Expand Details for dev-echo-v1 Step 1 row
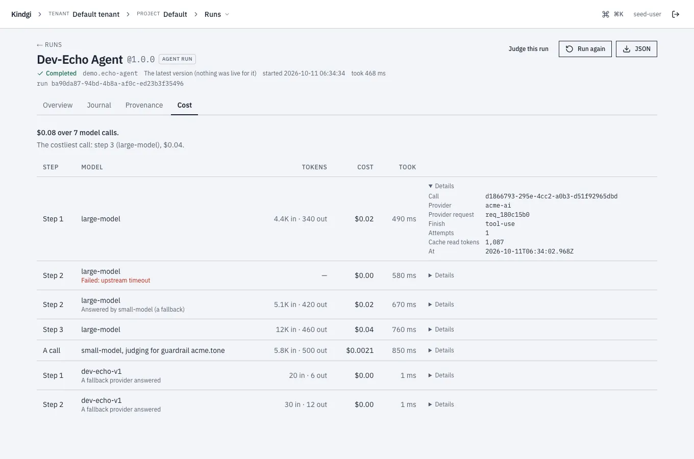This screenshot has width=694, height=459. (x=441, y=375)
